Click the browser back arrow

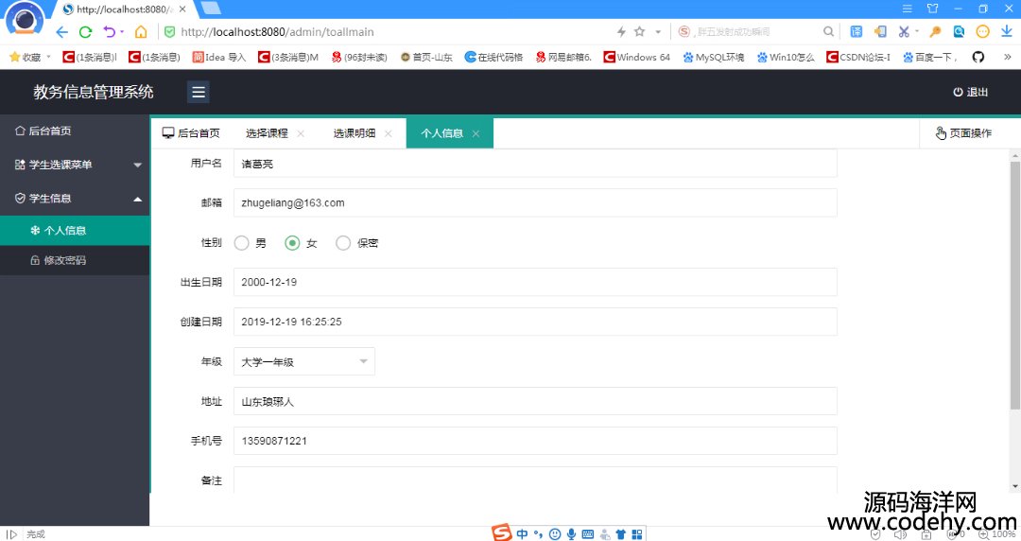61,31
